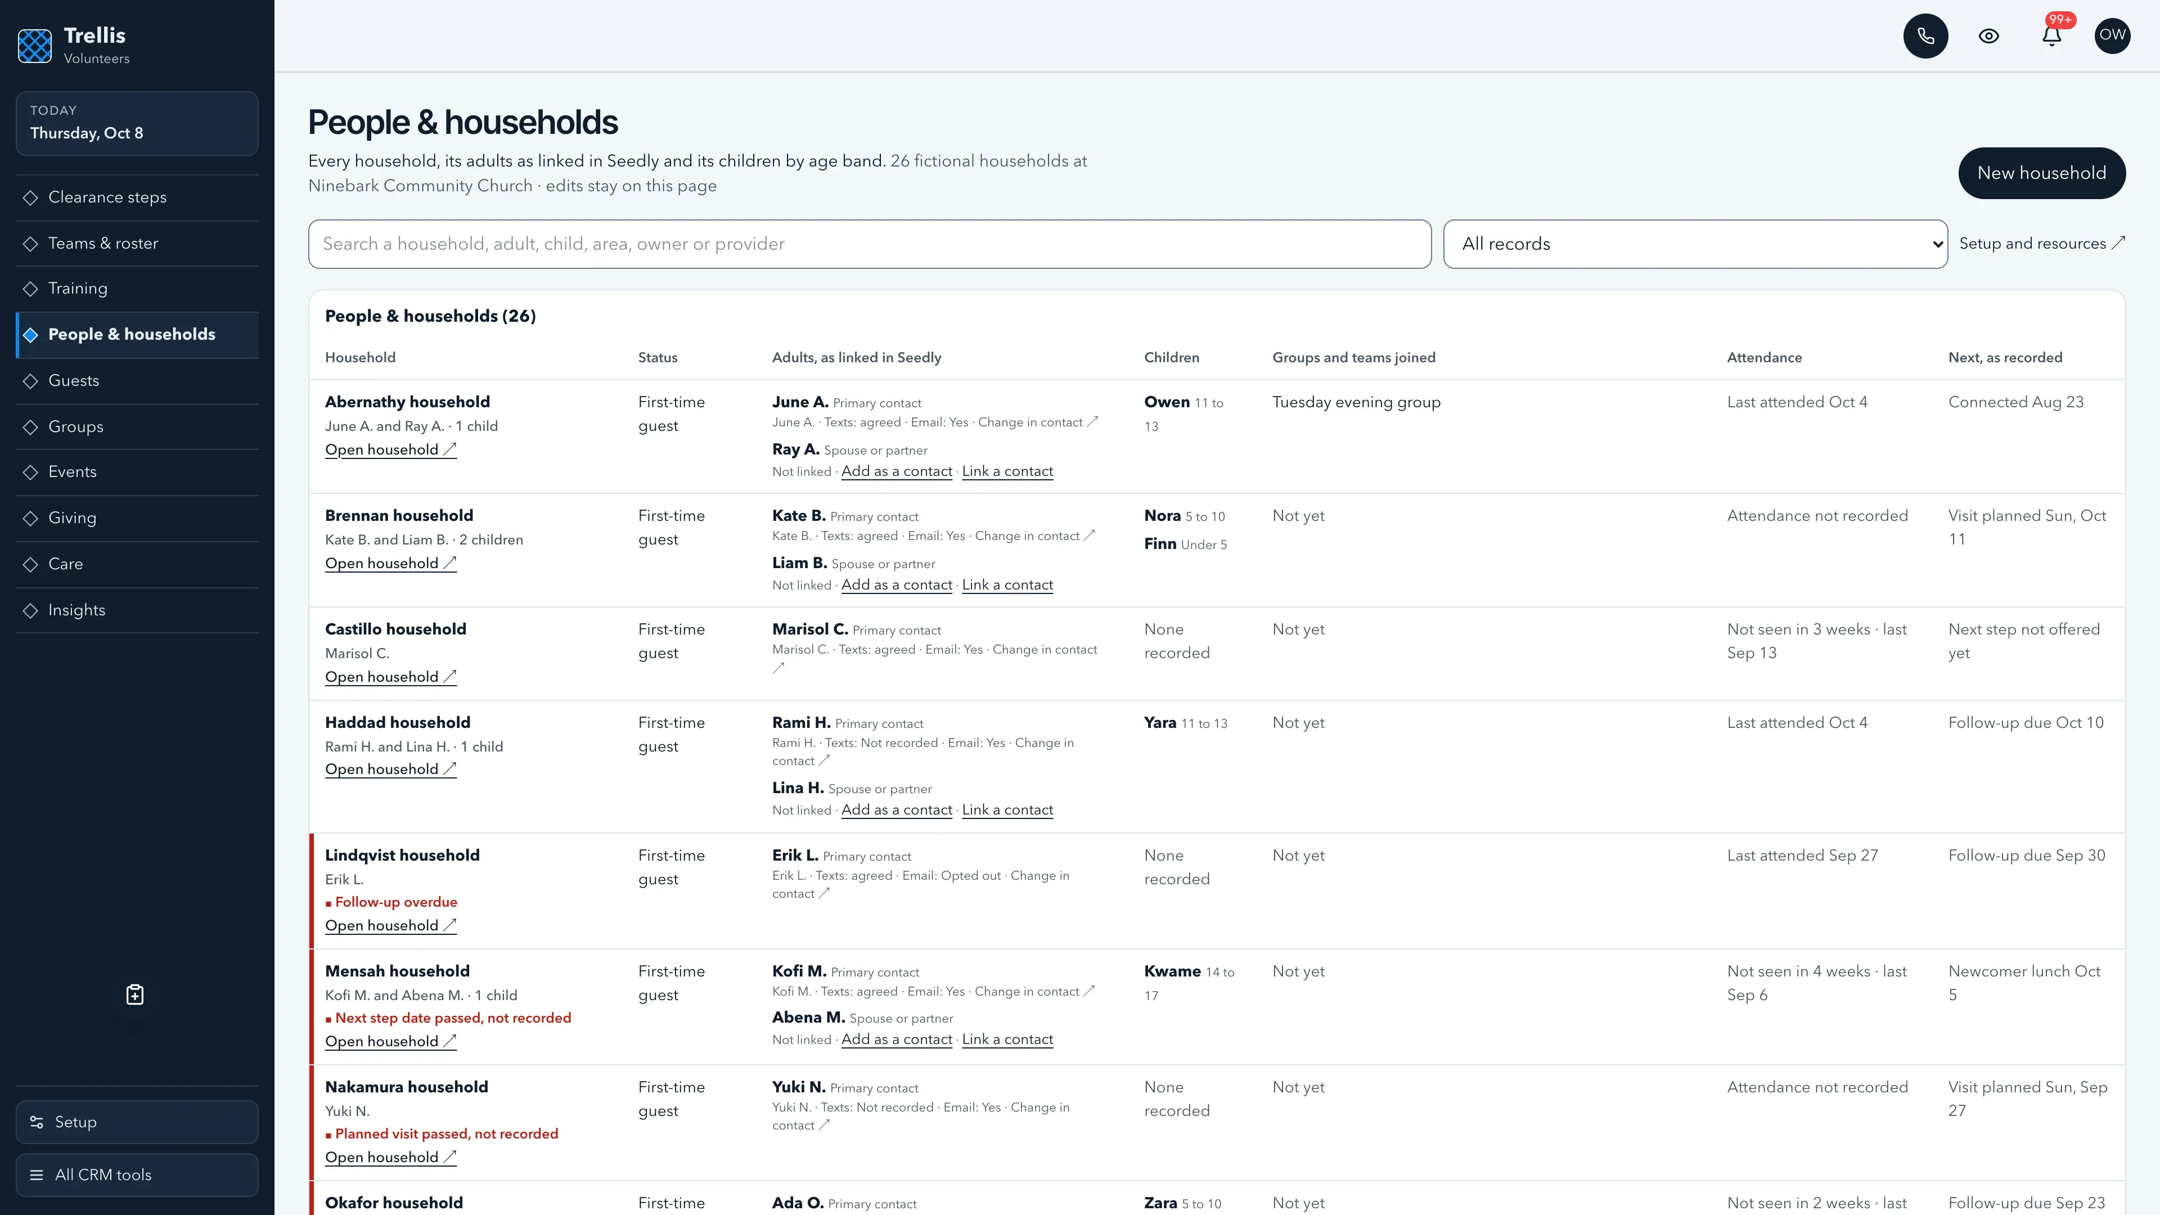The width and height of the screenshot is (2160, 1215).
Task: Click the diamond icon beside Giving
Action: [31, 519]
